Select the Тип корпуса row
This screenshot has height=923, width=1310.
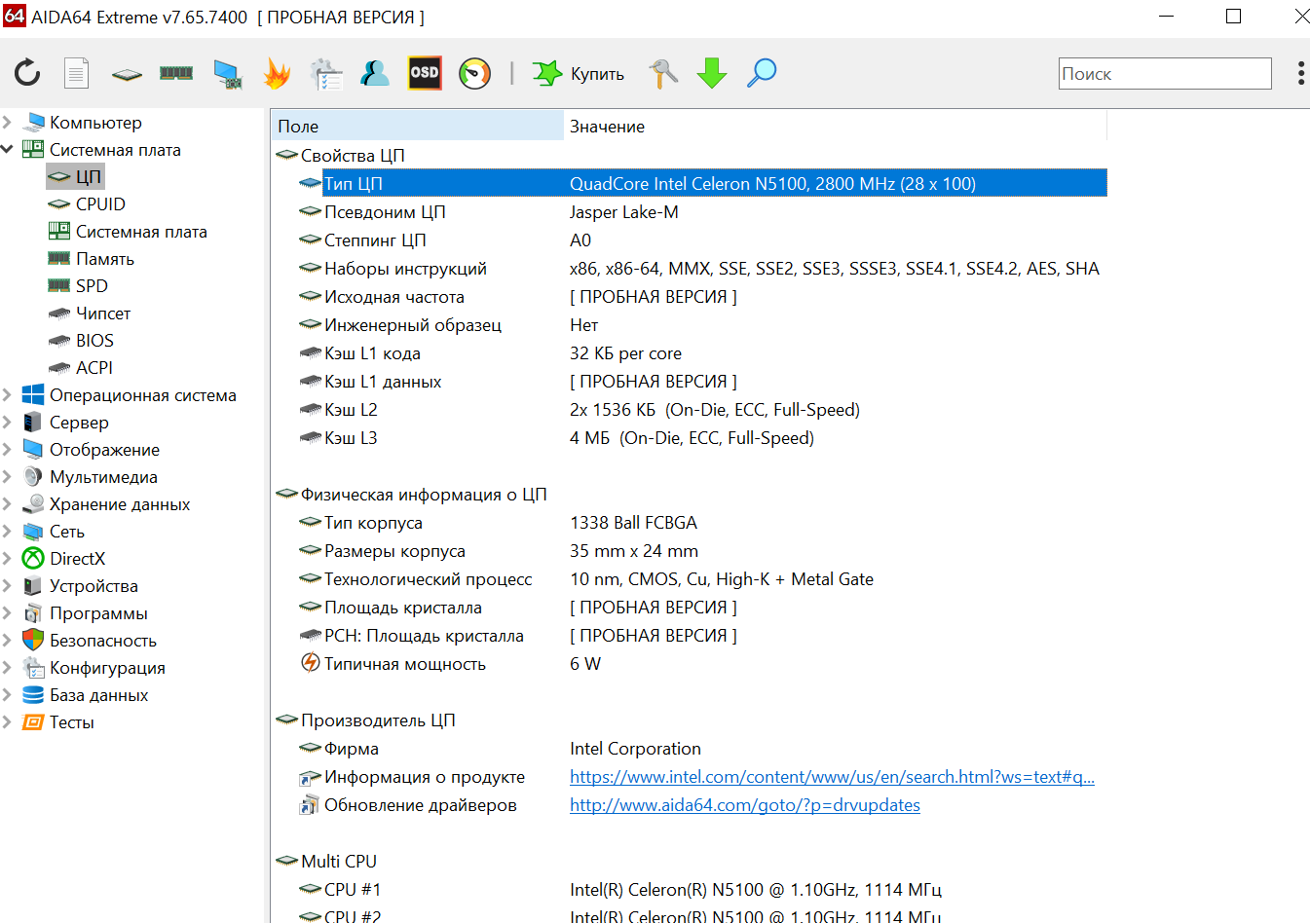pyautogui.click(x=701, y=523)
